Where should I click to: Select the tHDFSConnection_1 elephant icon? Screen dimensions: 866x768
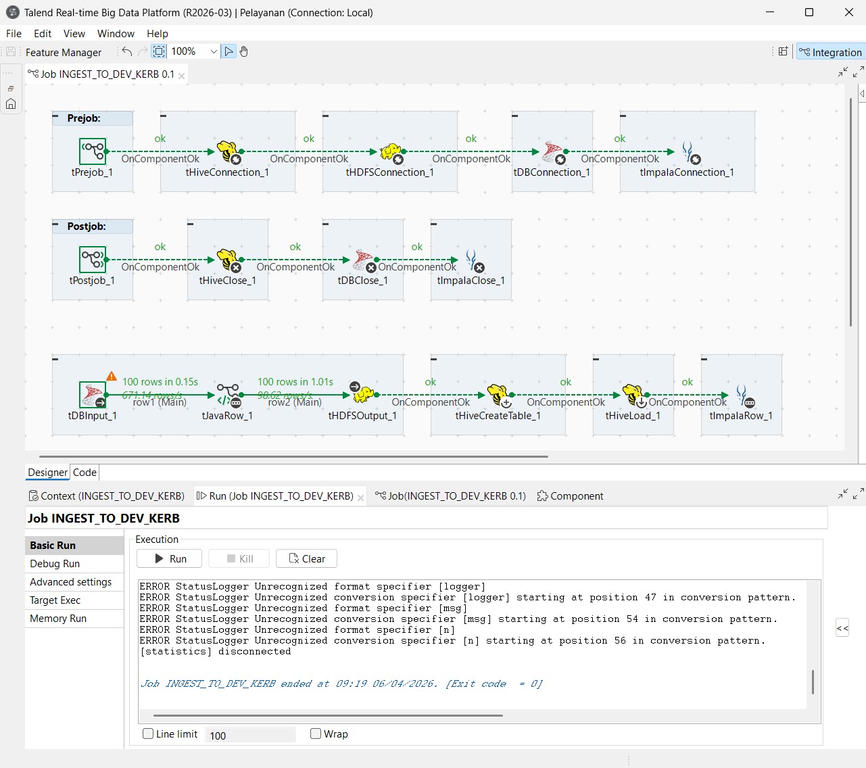[391, 151]
